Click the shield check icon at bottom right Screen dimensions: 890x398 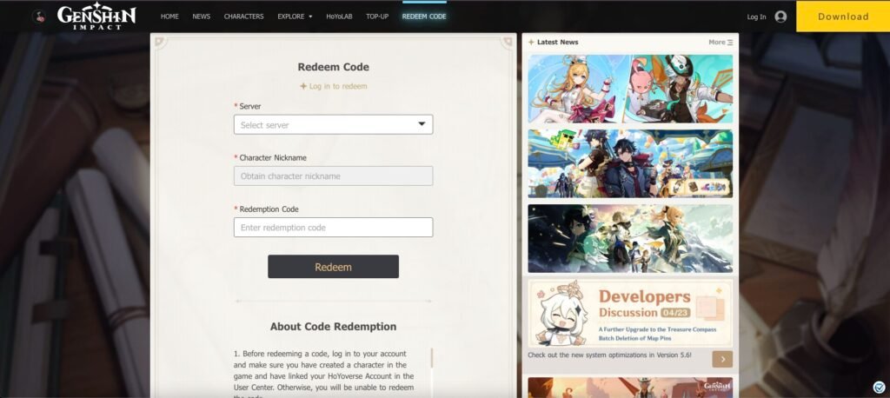pos(879,388)
